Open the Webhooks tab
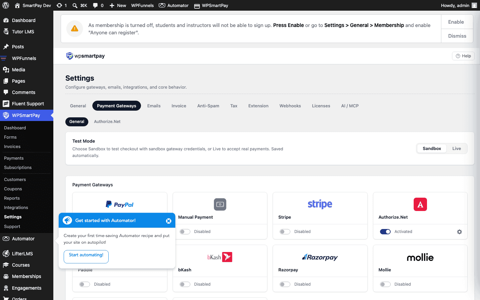Screen dimensions: 480x300 pos(290,106)
